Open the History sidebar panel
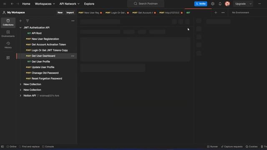Screen dimensions: 267x150 click(8, 45)
